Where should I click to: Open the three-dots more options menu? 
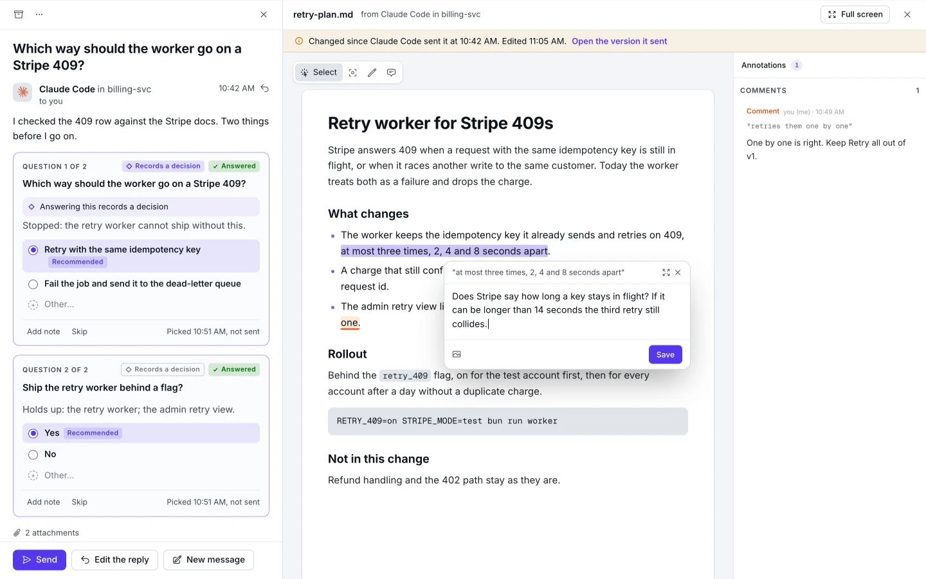(x=39, y=14)
